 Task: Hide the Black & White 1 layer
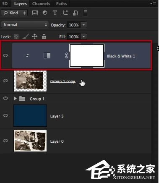pyautogui.click(x=5, y=55)
